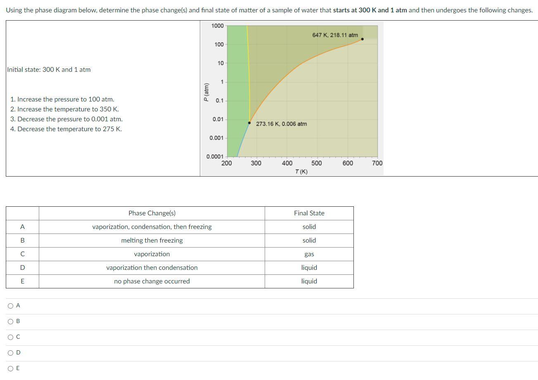Click the 'gas' final state cell
Viewport: 538px width, 380px height.
pyautogui.click(x=309, y=254)
